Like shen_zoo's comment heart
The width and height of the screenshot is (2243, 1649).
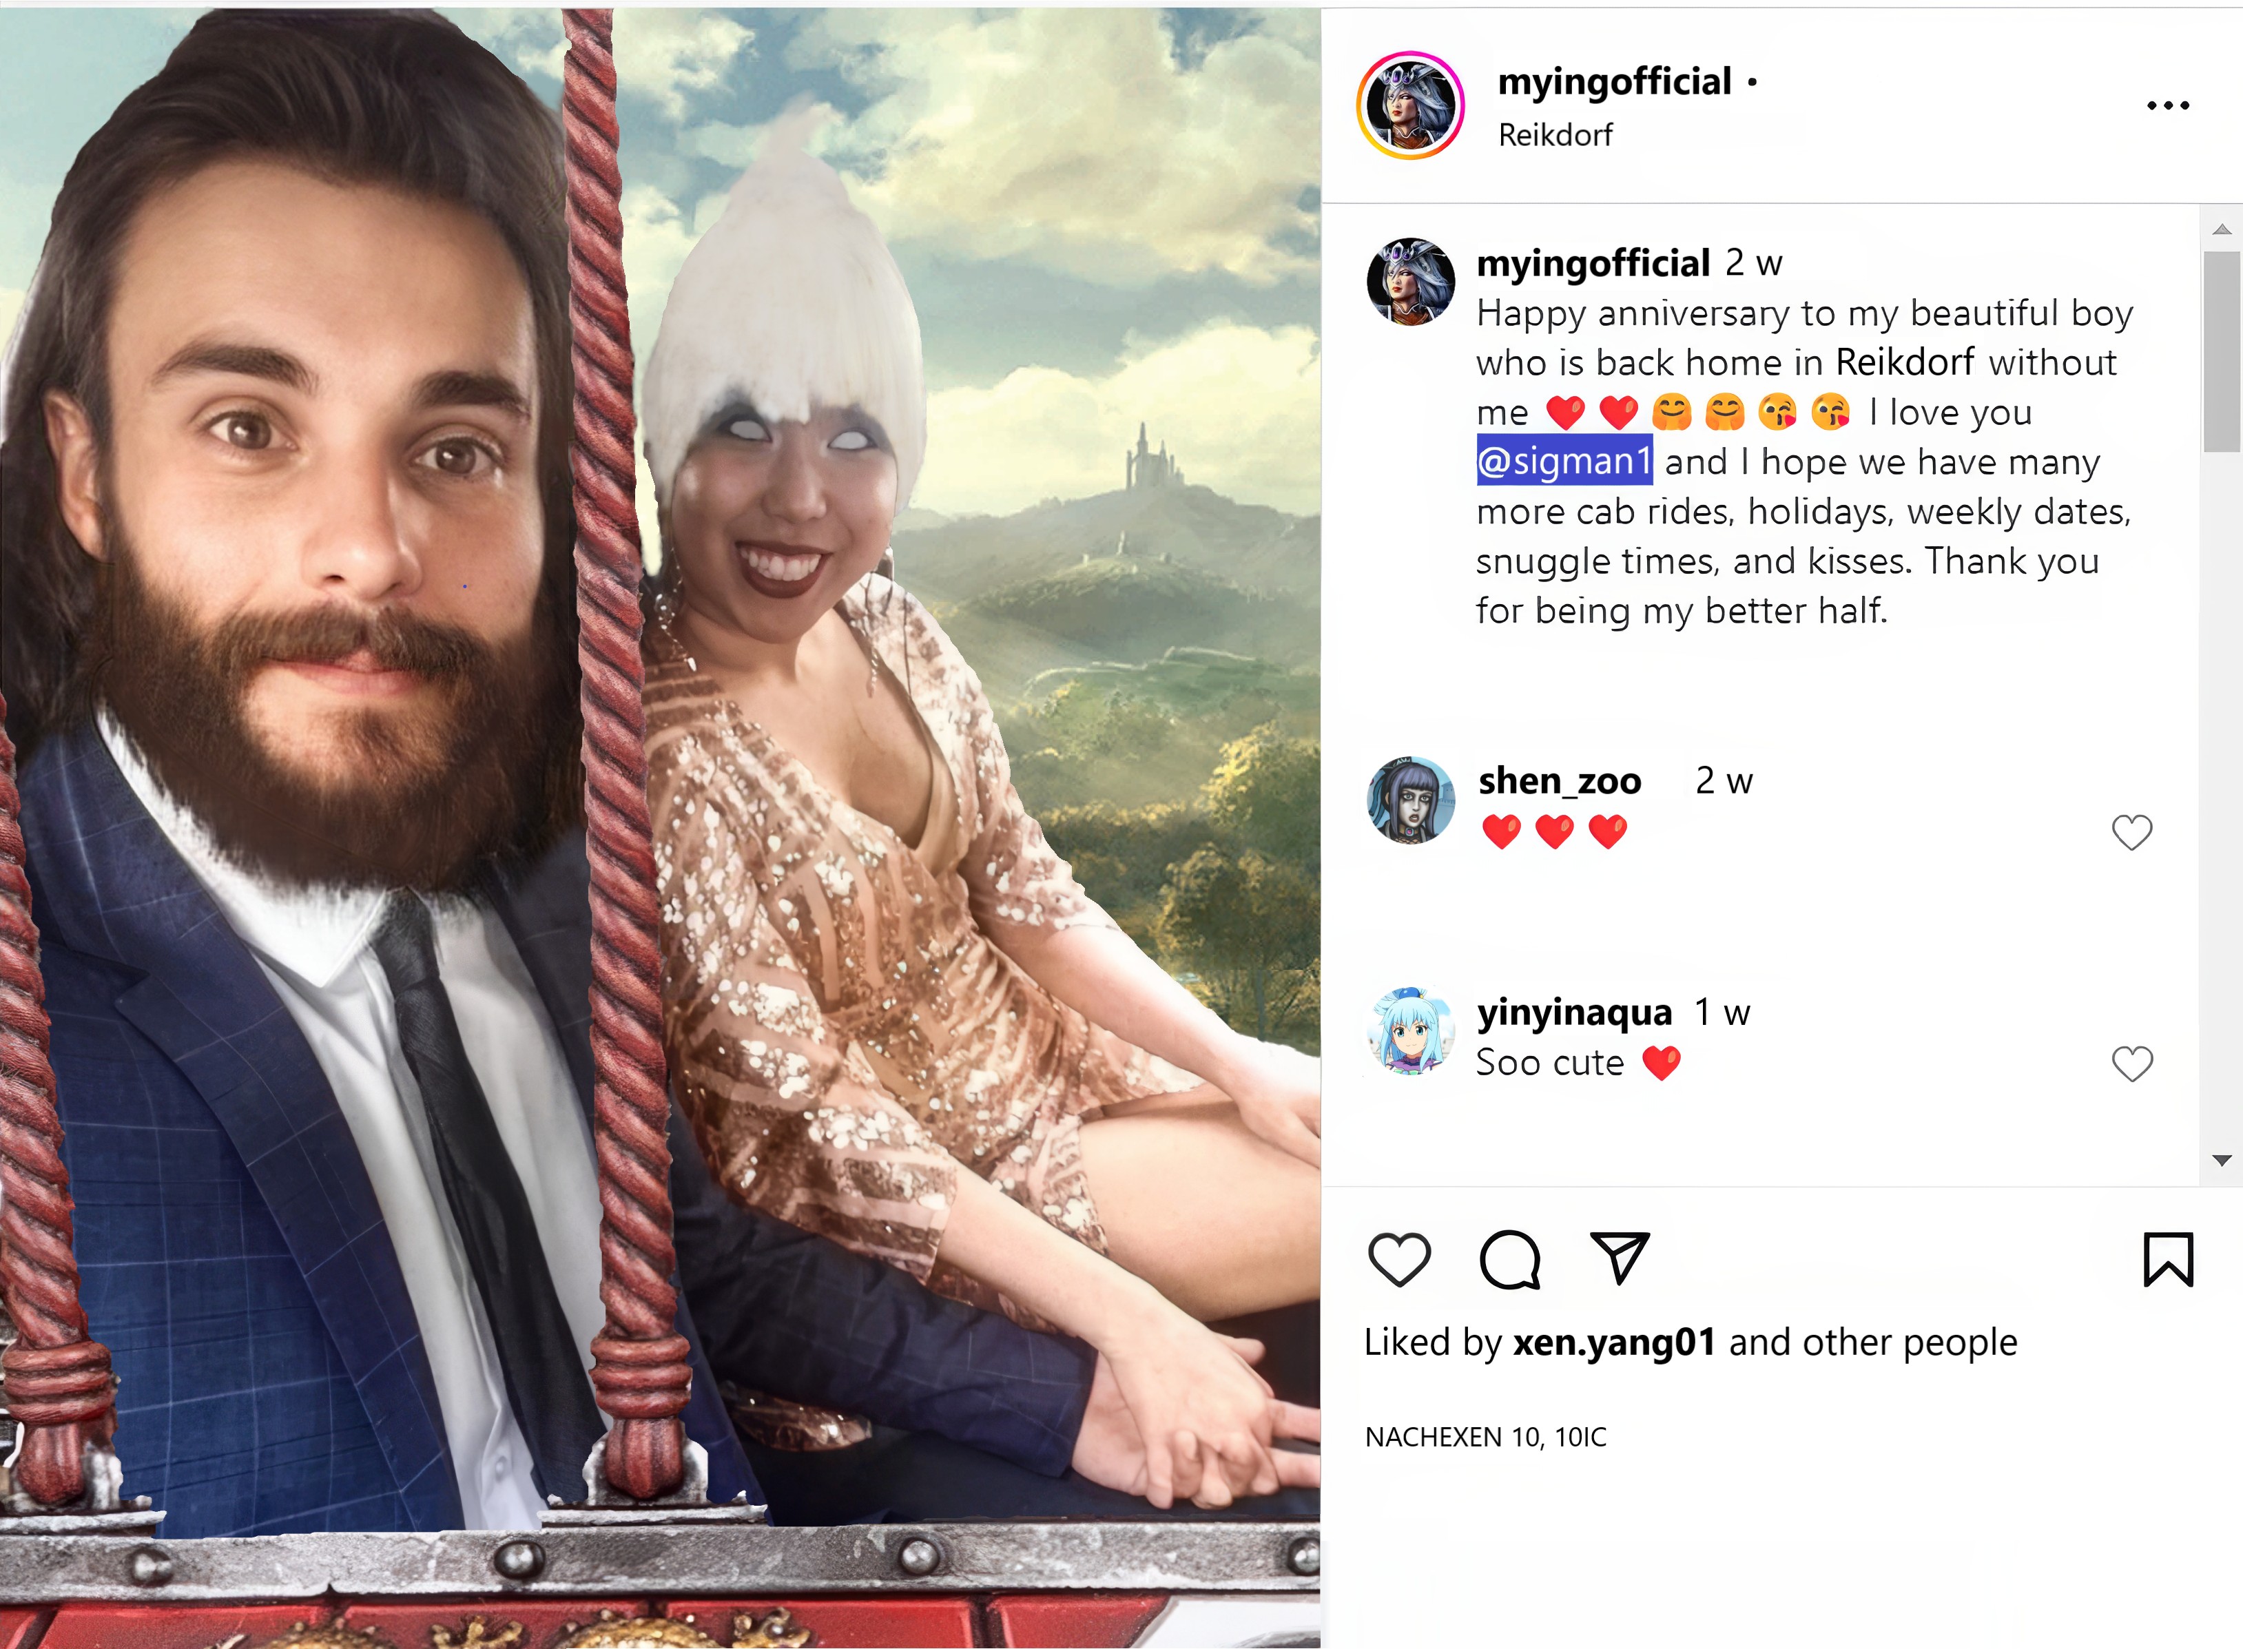(2131, 833)
